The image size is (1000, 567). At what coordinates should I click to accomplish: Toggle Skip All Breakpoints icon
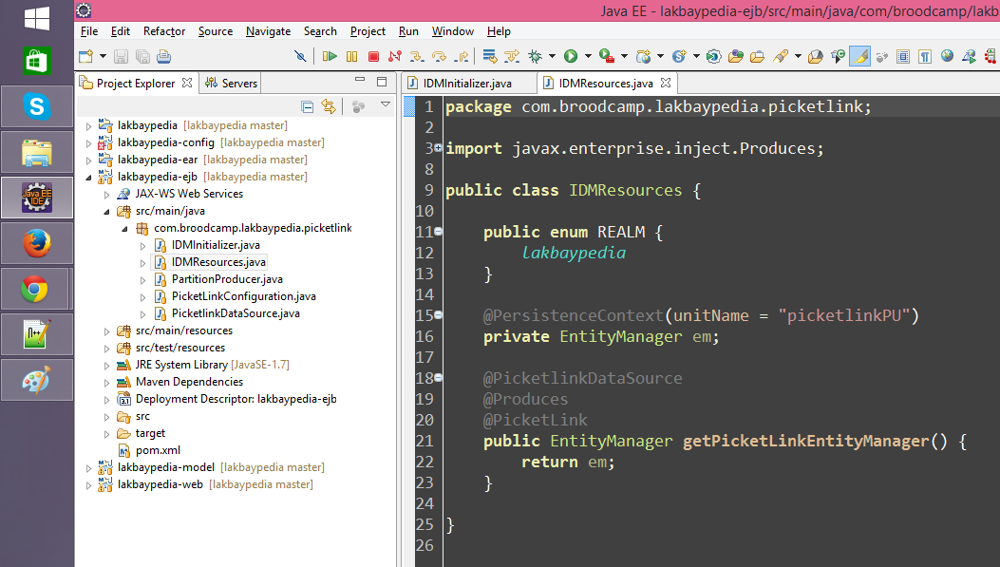pos(300,56)
